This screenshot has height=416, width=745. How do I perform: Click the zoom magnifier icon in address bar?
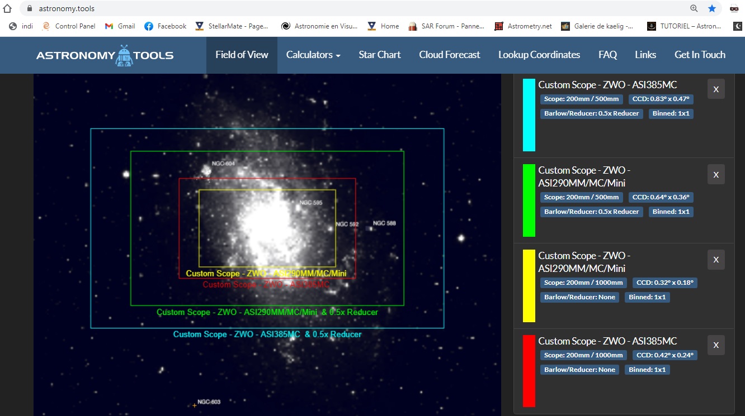pos(694,8)
